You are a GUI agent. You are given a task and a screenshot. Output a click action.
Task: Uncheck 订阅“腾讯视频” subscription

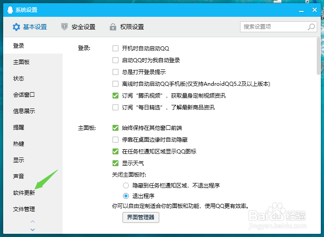click(116, 95)
